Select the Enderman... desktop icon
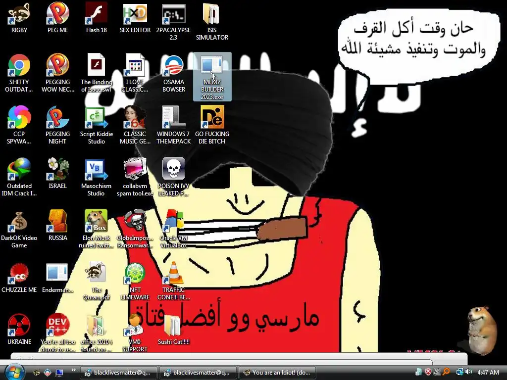The image size is (507, 380). point(57,279)
